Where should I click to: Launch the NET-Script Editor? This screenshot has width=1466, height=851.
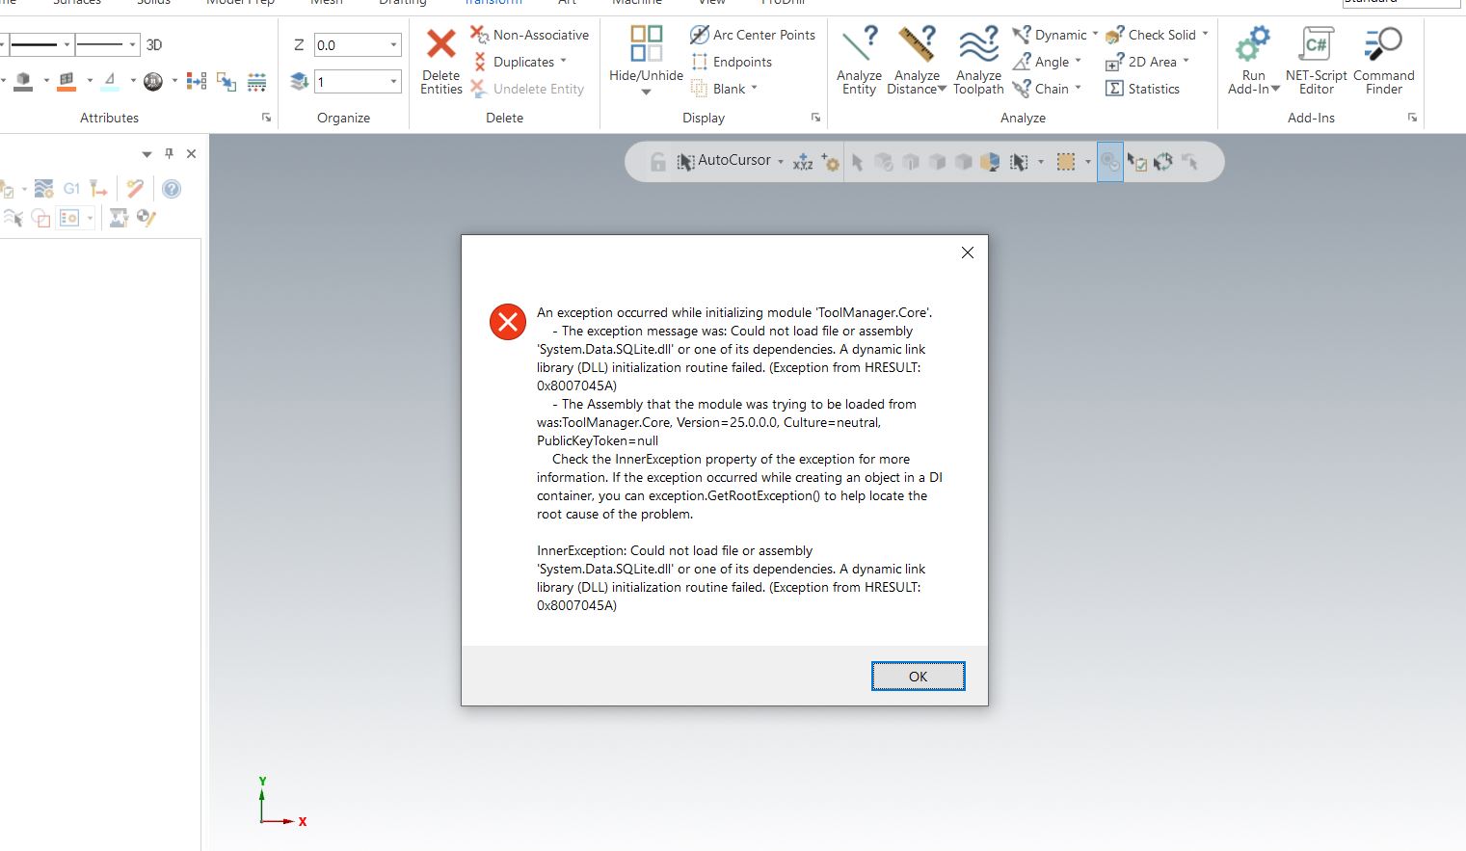coord(1316,44)
